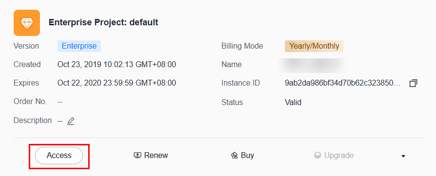Click the Enterprise Project: default title
This screenshot has width=436, height=176.
pyautogui.click(x=103, y=22)
